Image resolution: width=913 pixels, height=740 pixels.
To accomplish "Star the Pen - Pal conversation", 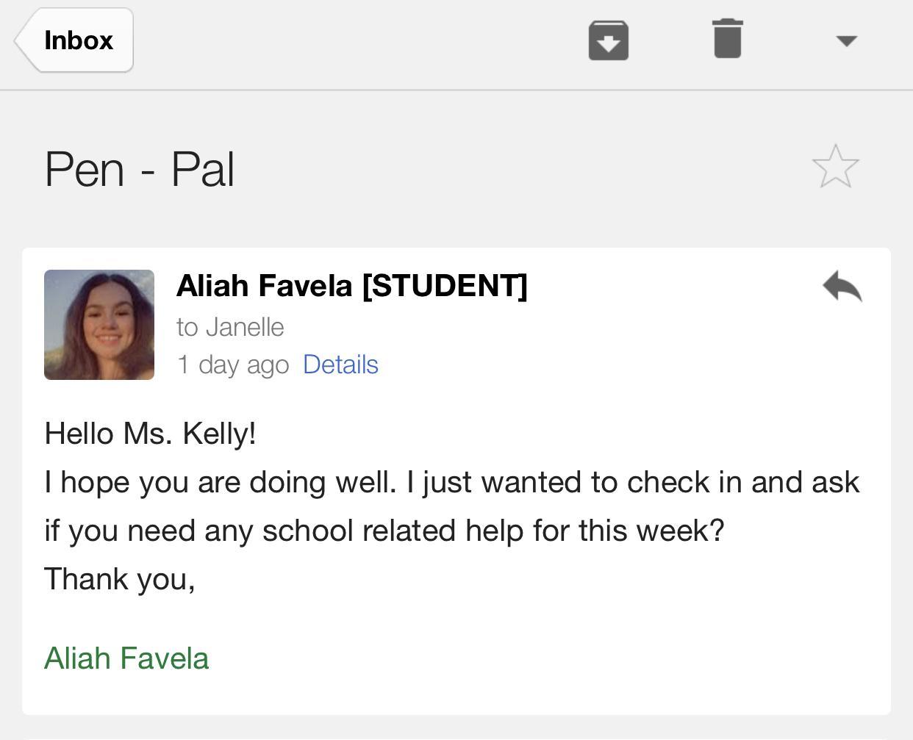I will coord(835,167).
